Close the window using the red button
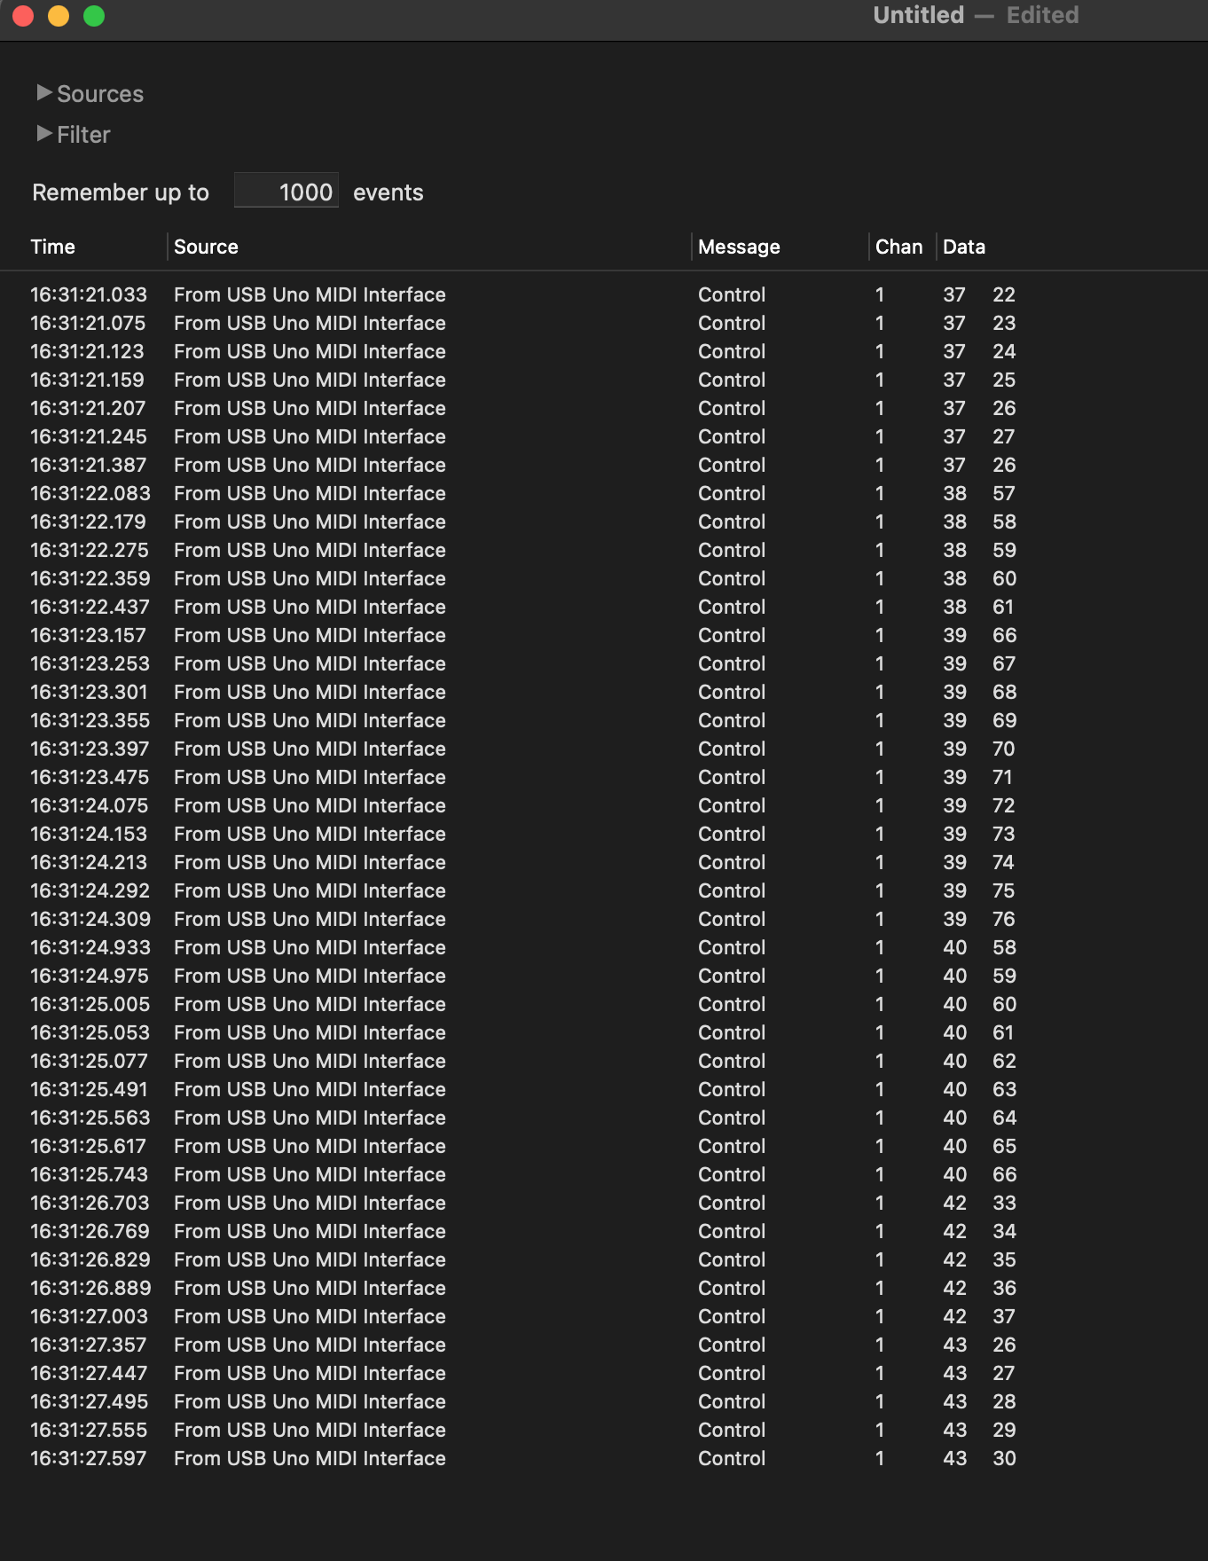Image resolution: width=1208 pixels, height=1561 pixels. coord(24,16)
